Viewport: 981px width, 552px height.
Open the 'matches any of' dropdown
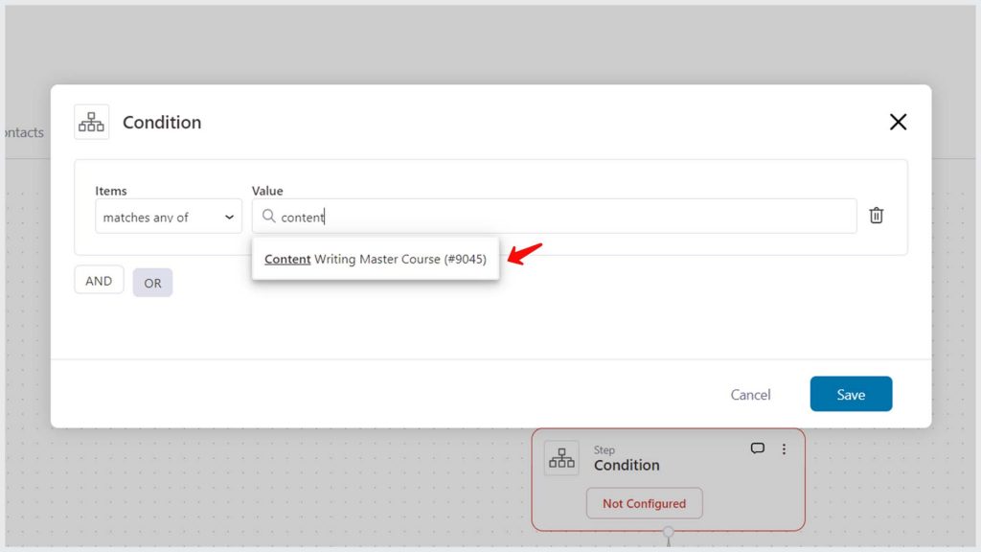(x=169, y=217)
